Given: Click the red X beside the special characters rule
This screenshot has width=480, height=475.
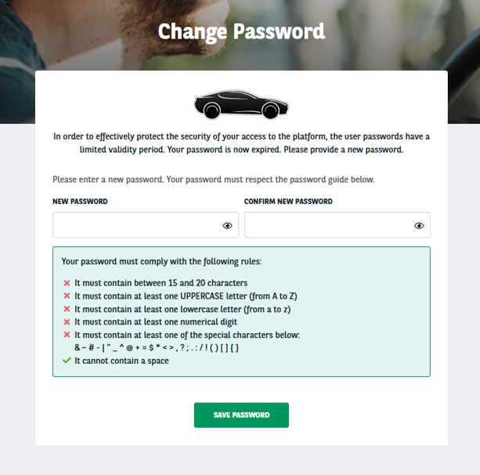Looking at the screenshot, I should pos(67,335).
